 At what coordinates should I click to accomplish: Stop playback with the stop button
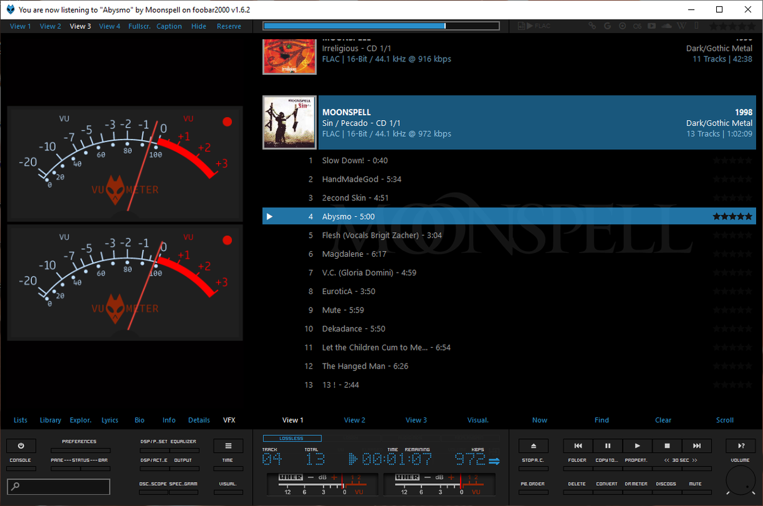click(667, 446)
